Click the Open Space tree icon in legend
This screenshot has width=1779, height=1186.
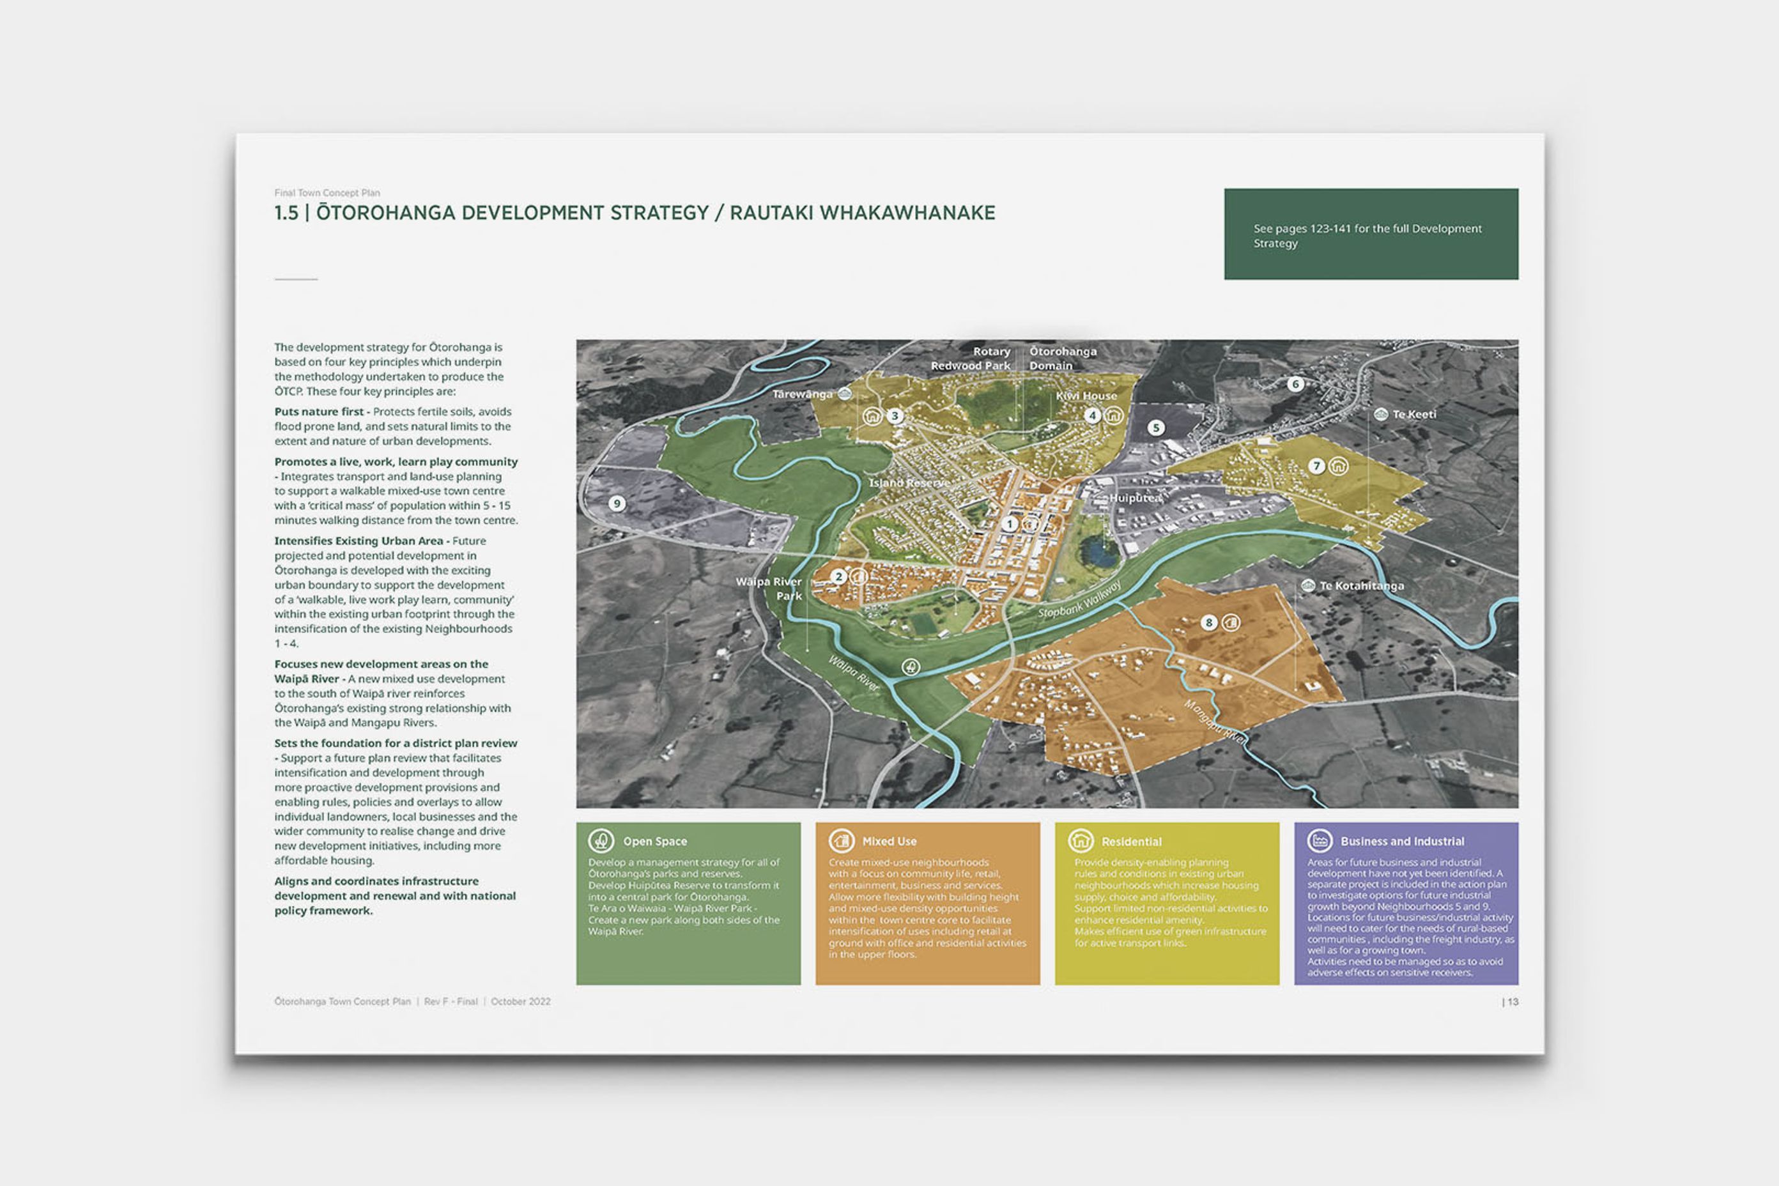(601, 840)
